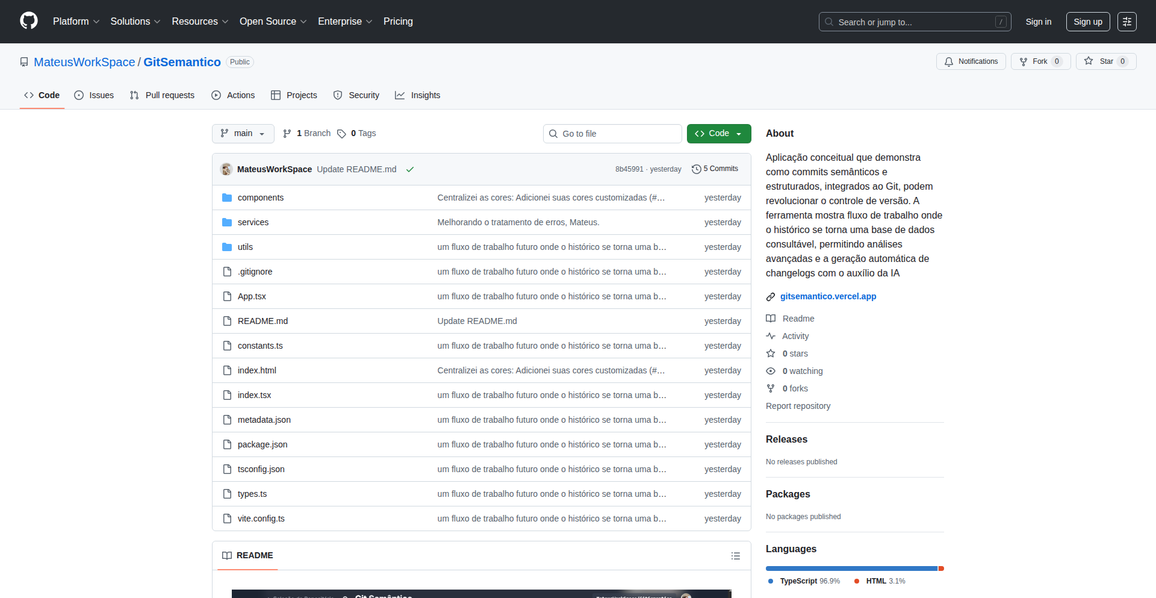
Task: Visit the gitsemantico.vercel.app link
Action: click(x=828, y=296)
